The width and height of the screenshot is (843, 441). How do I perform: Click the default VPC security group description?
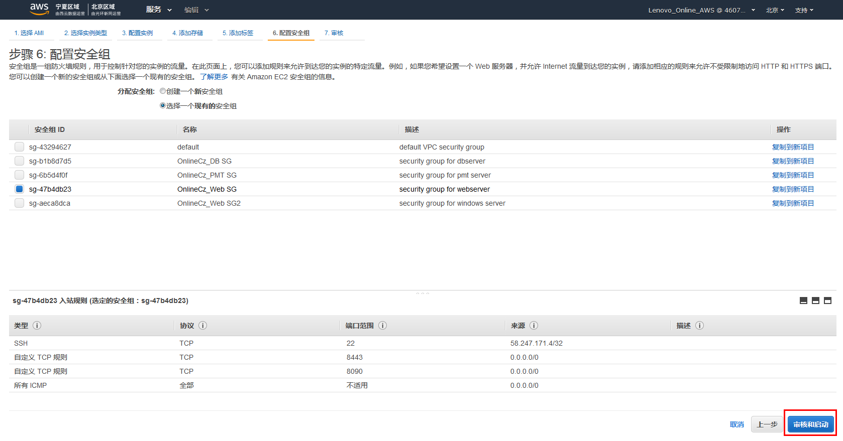pos(442,147)
